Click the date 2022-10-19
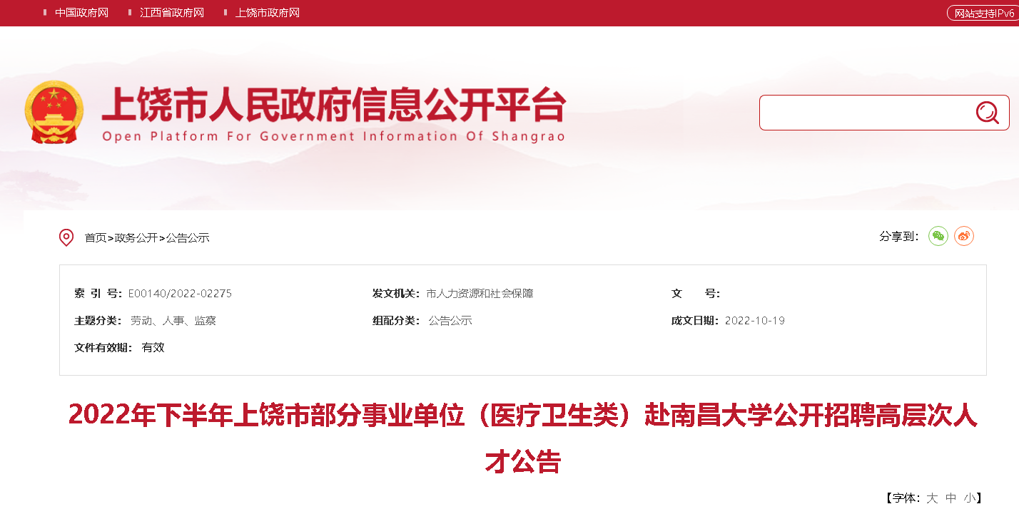The height and width of the screenshot is (509, 1019). coord(755,320)
